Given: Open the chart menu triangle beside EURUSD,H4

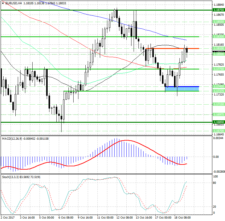Looking at the screenshot, I should 3,3.
